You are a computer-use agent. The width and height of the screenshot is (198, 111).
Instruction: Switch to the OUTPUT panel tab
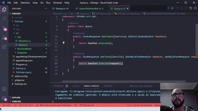[76, 86]
